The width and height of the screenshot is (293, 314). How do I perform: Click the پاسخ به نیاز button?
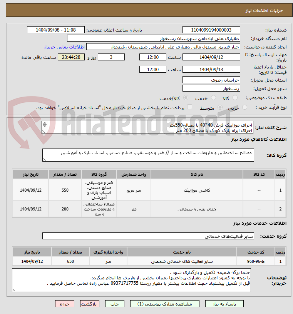(224, 304)
